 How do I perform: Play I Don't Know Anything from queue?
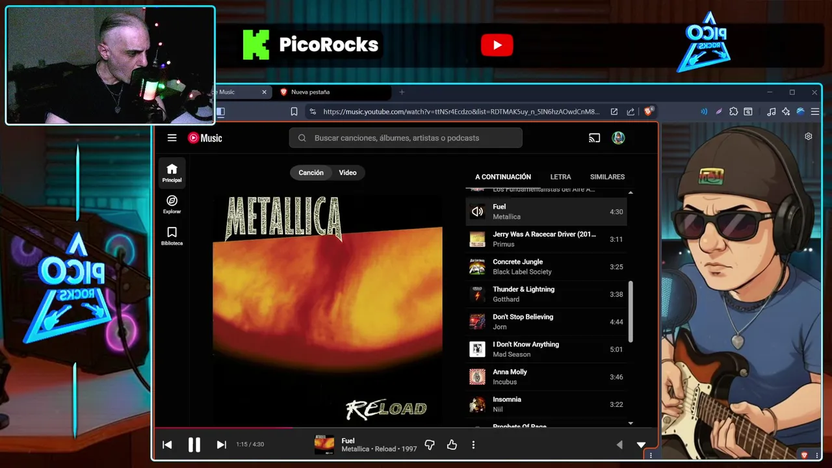546,349
